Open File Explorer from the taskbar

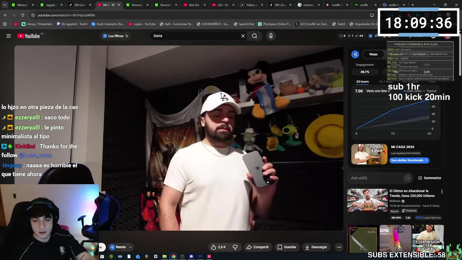[x=165, y=256]
